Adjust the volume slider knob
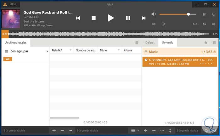220x136 pixels. [189, 14]
